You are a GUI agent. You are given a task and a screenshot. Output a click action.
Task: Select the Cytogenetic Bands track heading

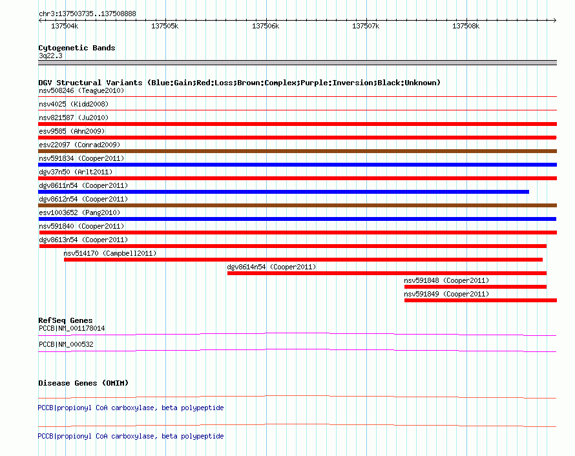(77, 48)
